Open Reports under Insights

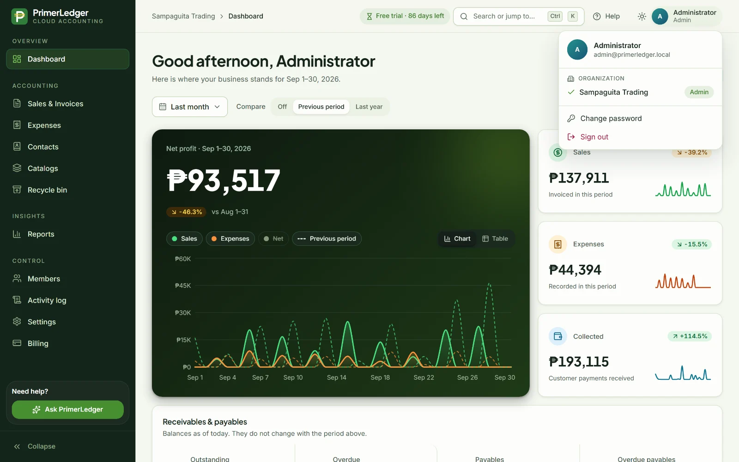(x=67, y=234)
